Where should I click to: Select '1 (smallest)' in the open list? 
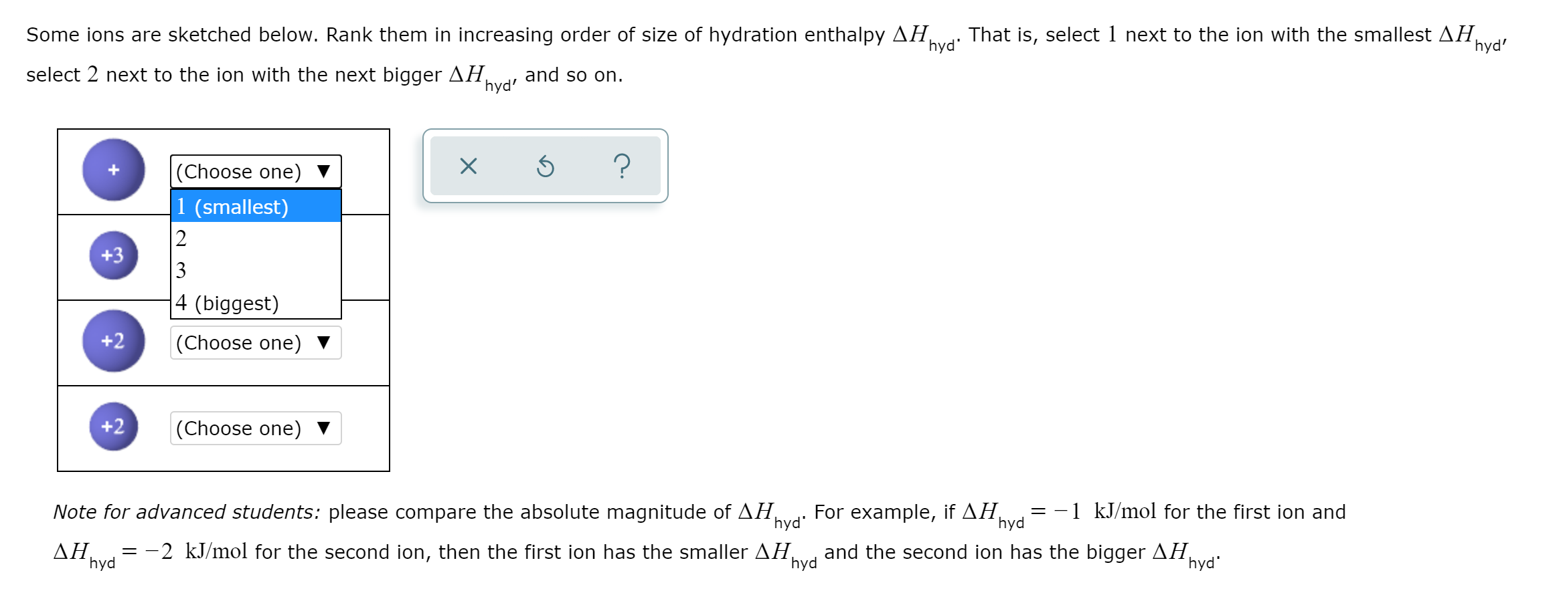click(256, 206)
